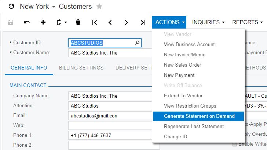This screenshot has height=150, width=267.
Task: Click the clipboard copy-paste icon
Action: 59,22
